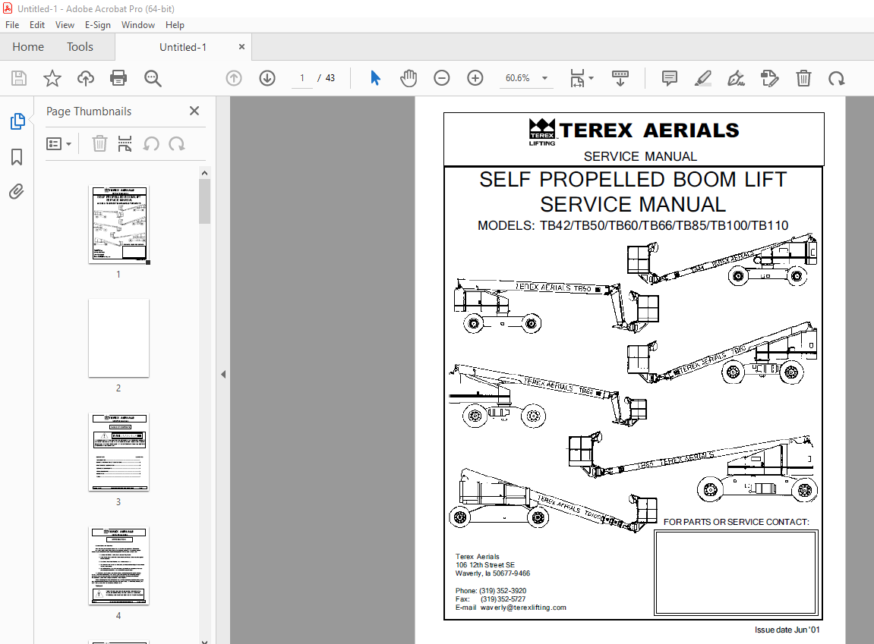The image size is (874, 644).
Task: Click 'Issue date Jun '01' text
Action: pos(787,630)
